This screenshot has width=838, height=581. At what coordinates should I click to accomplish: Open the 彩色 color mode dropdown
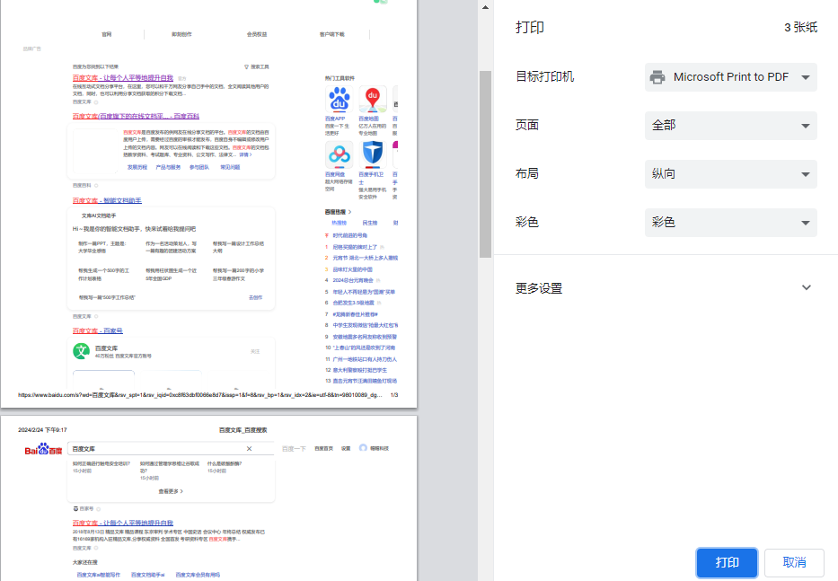coord(729,223)
